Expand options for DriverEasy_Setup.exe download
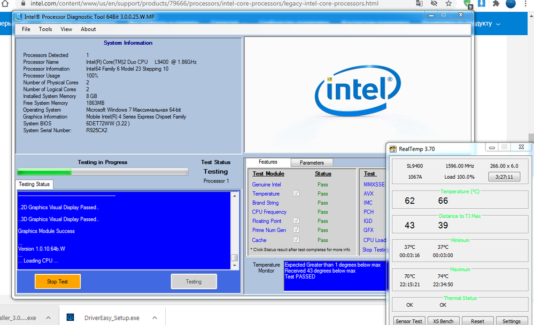 154,318
